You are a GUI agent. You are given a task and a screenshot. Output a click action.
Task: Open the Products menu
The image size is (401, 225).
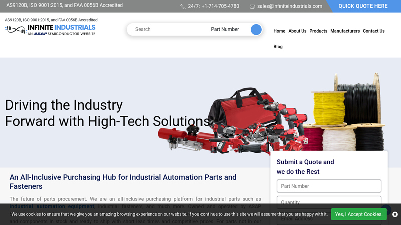(318, 31)
